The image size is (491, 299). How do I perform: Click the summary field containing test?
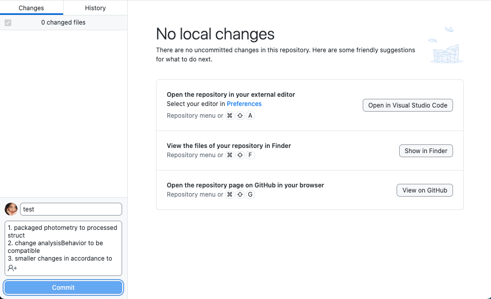click(x=71, y=209)
